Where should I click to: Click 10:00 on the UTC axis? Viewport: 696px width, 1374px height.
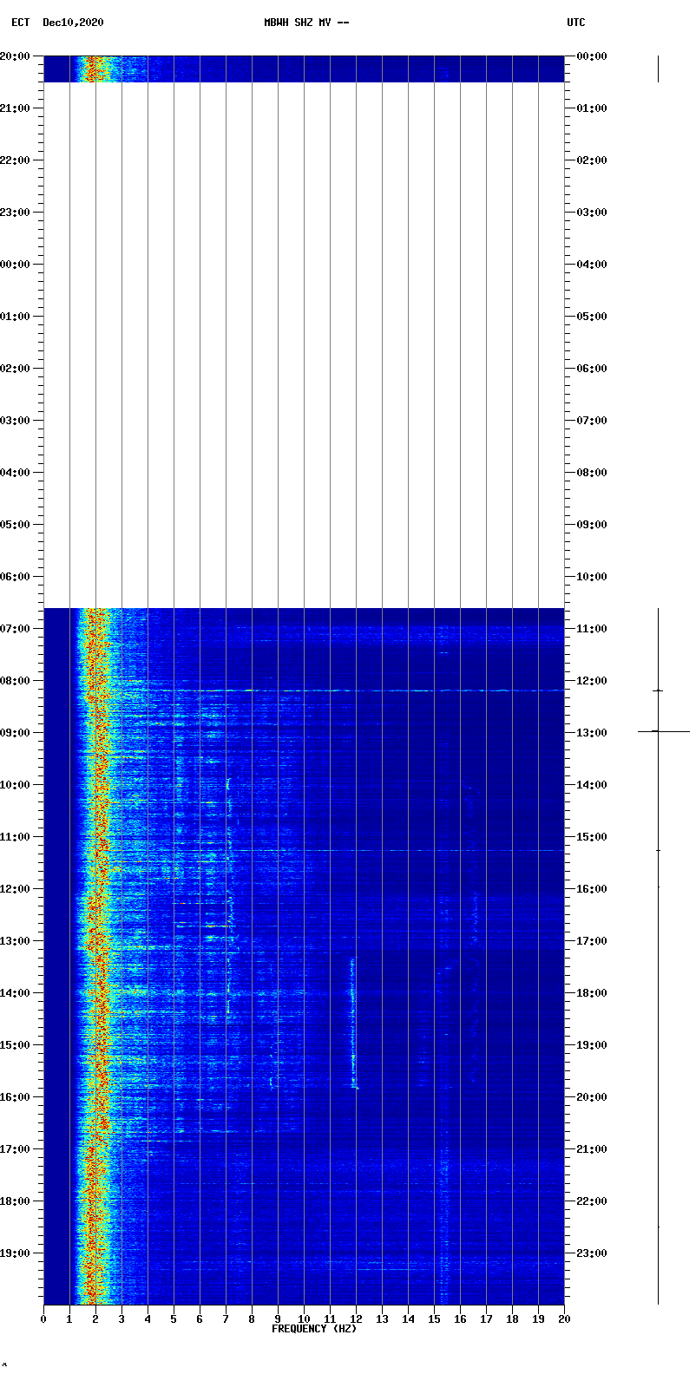click(591, 577)
